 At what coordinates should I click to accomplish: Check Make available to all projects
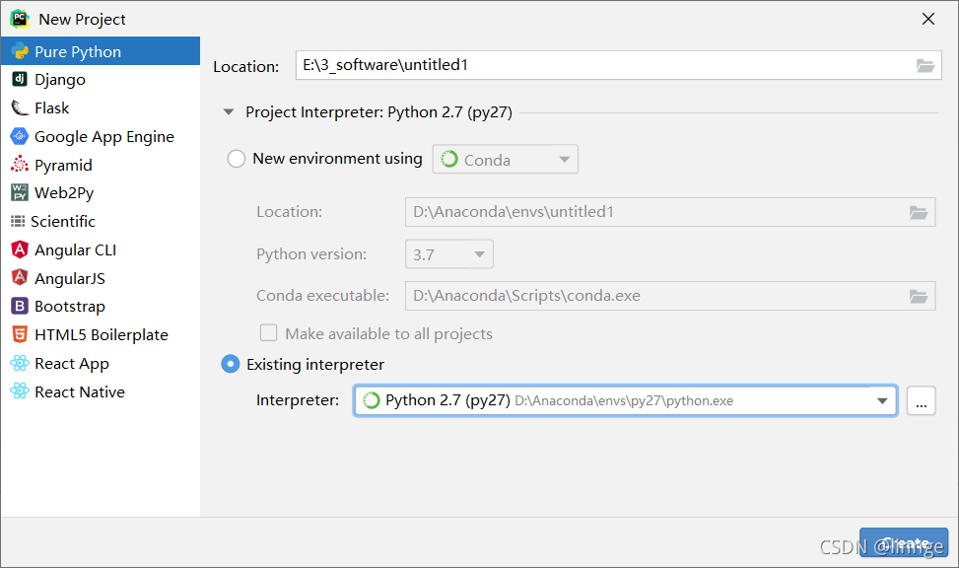[x=268, y=332]
